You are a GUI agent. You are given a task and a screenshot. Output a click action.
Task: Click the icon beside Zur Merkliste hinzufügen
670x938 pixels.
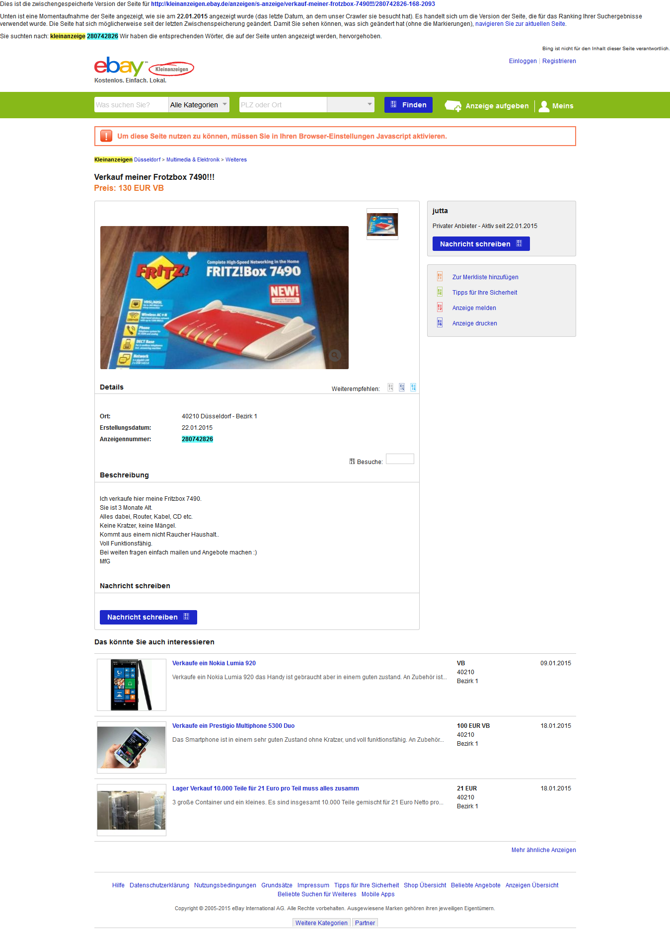click(x=440, y=277)
